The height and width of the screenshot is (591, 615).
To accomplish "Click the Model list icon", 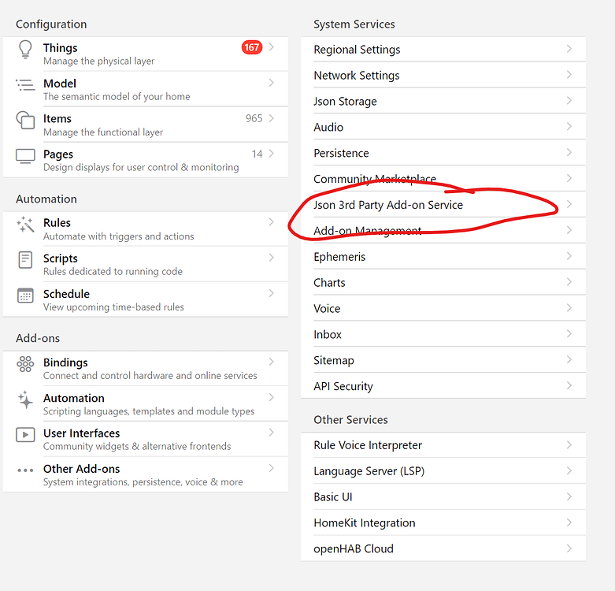I will tap(25, 85).
